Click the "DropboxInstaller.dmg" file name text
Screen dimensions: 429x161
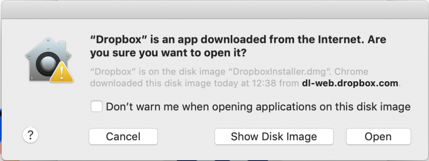[279, 72]
